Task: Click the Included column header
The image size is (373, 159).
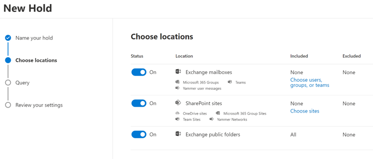Action: coord(299,56)
